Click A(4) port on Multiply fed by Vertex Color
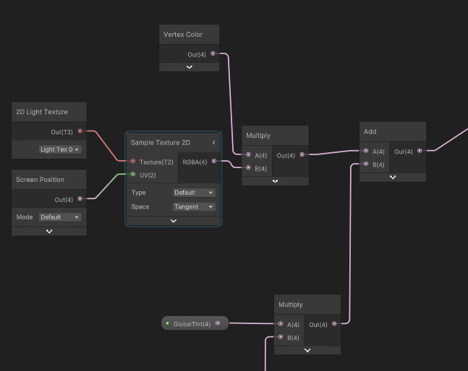Screen dimensions: 468x371 (x=248, y=154)
